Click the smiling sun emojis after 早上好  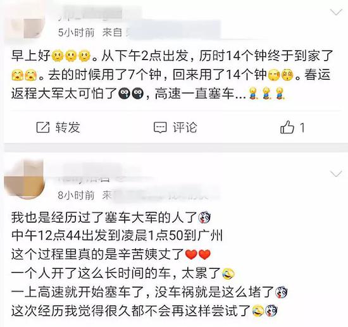coord(71,56)
